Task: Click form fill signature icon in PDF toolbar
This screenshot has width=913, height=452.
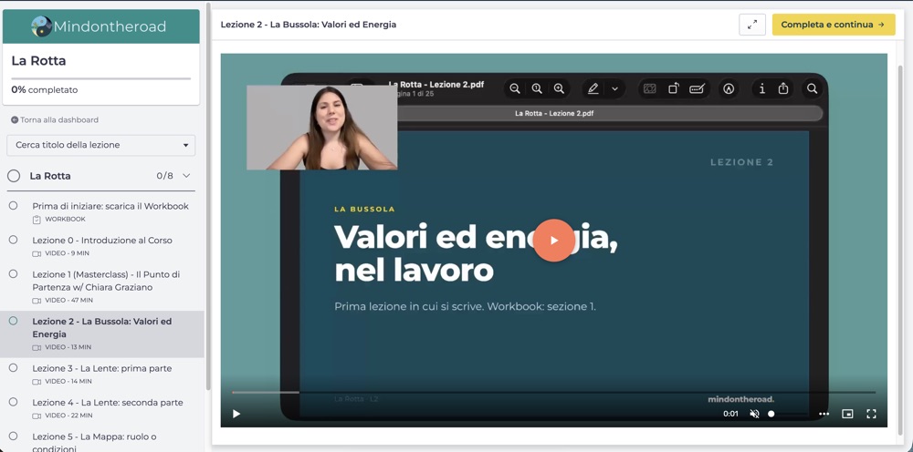Action: point(697,88)
